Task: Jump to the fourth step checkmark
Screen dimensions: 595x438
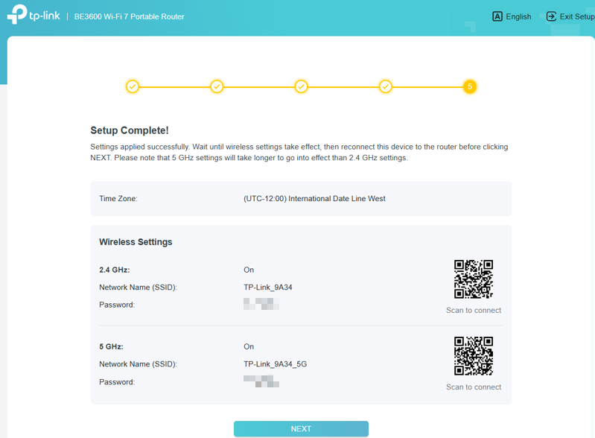Action: point(386,86)
